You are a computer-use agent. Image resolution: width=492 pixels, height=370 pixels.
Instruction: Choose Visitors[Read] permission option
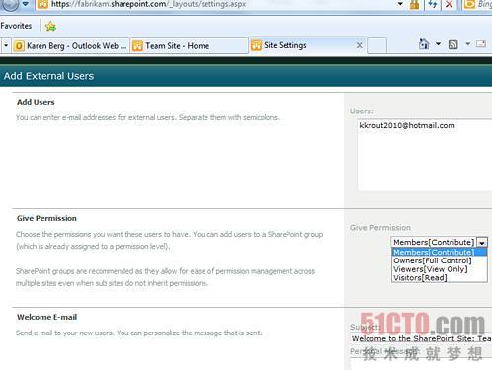pyautogui.click(x=440, y=277)
